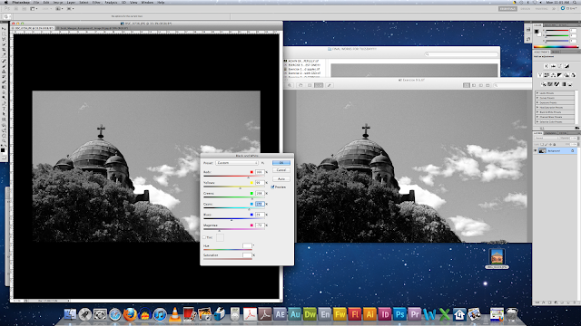Click Cancel in Black and White dialog

point(281,170)
